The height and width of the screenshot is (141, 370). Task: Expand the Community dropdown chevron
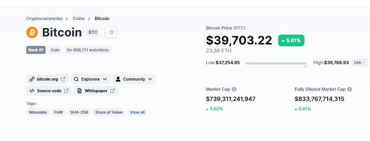point(150,79)
